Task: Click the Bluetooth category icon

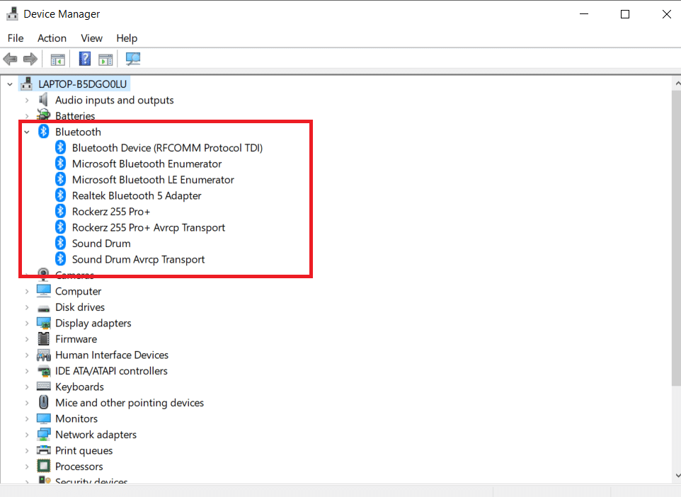Action: pyautogui.click(x=43, y=131)
